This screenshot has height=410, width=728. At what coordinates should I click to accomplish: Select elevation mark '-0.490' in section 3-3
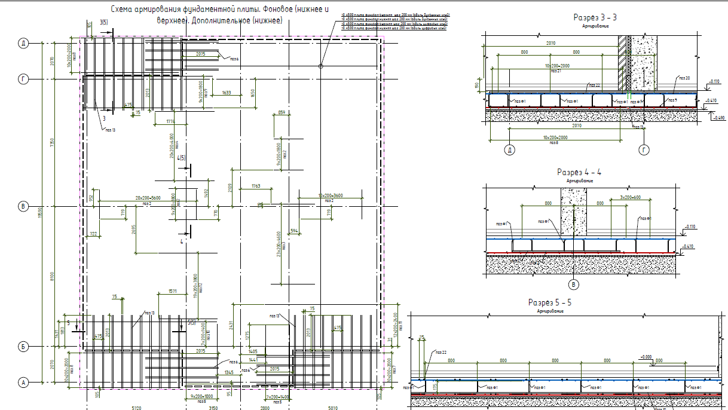[x=718, y=118]
